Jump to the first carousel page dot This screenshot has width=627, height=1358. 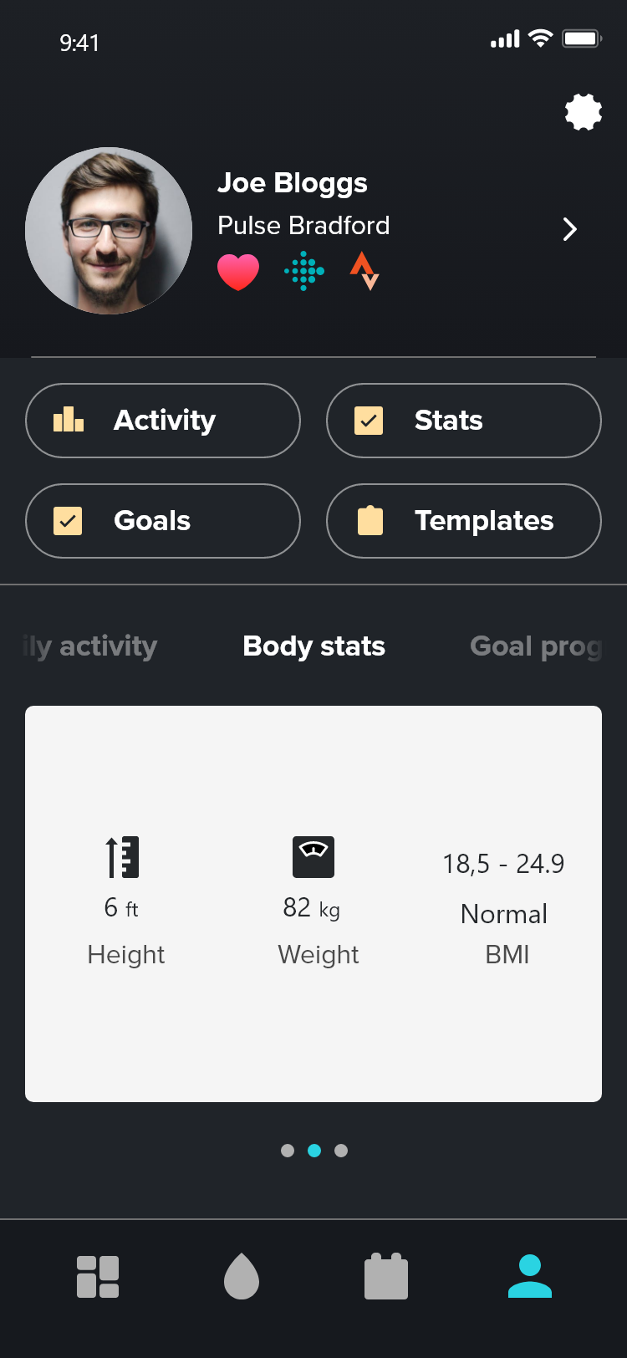288,1151
